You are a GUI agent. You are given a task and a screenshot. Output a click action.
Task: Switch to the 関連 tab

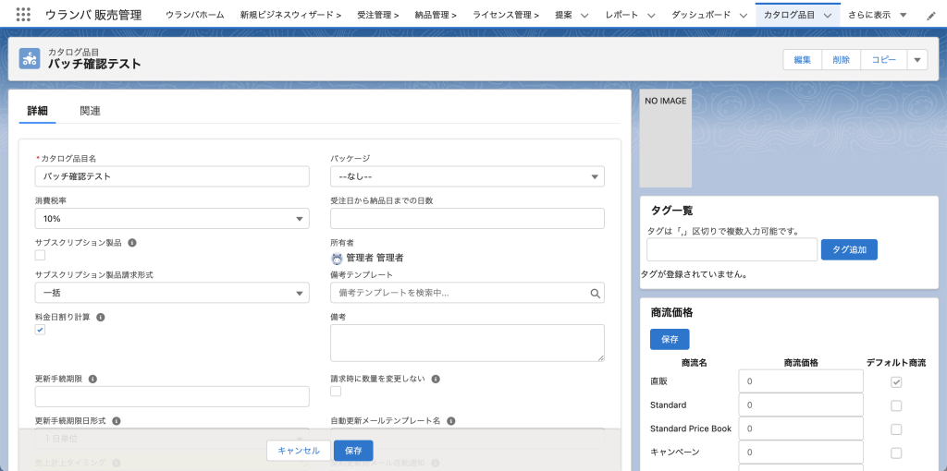(90, 111)
